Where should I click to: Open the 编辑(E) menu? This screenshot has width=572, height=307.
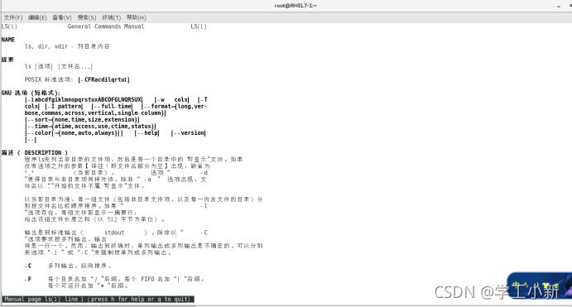tap(37, 17)
